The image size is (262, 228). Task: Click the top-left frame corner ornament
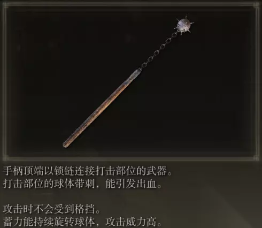coord(6,5)
